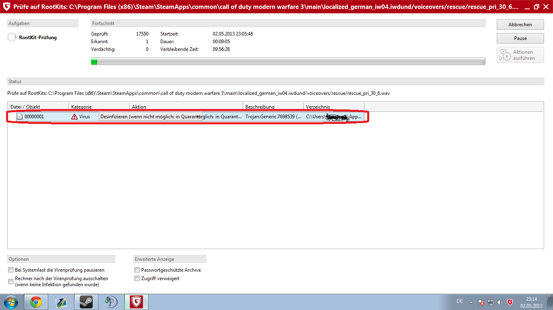Click the network tray icon
Screen dimensions: 553x310
[491, 302]
